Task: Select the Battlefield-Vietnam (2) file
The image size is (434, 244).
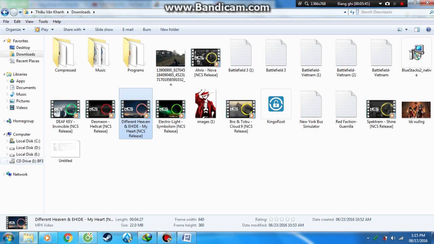Action: coord(346,58)
